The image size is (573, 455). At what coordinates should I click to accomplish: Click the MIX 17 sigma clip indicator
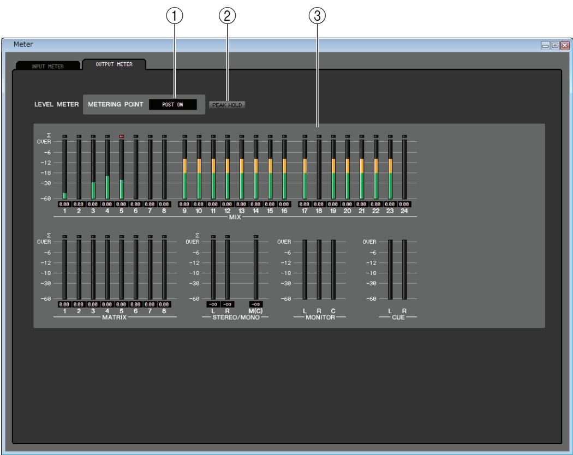coord(305,136)
